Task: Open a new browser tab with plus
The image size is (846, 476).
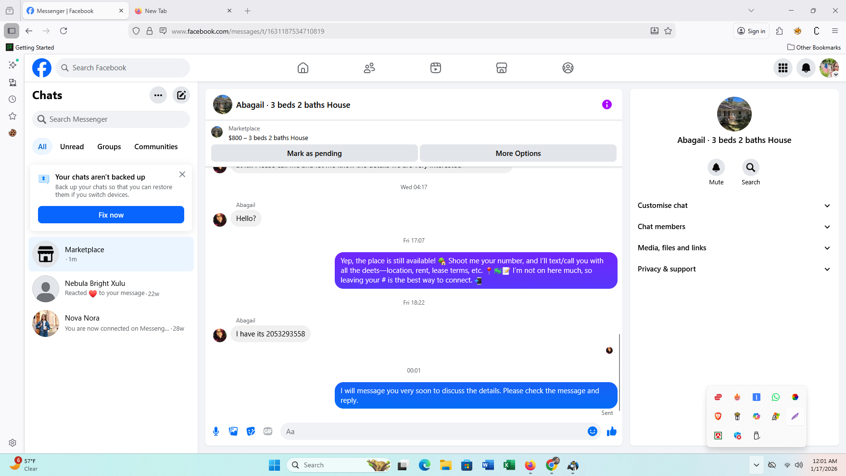Action: tap(247, 11)
